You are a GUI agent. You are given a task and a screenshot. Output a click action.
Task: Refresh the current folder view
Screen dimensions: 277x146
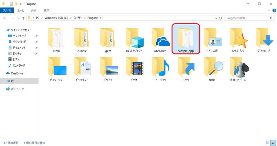pos(220,18)
